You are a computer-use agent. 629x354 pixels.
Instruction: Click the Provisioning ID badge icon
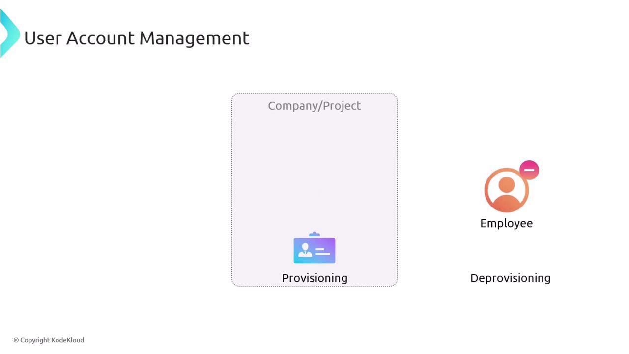coord(314,250)
